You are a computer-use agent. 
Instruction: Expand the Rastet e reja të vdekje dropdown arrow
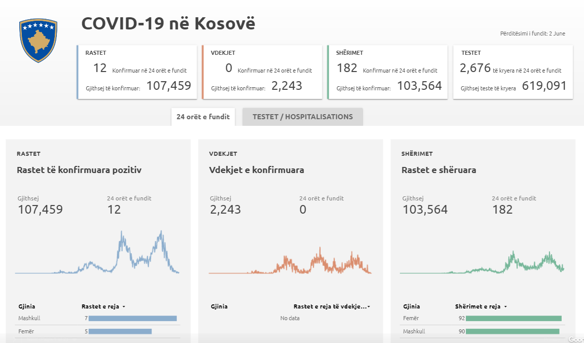(x=369, y=306)
